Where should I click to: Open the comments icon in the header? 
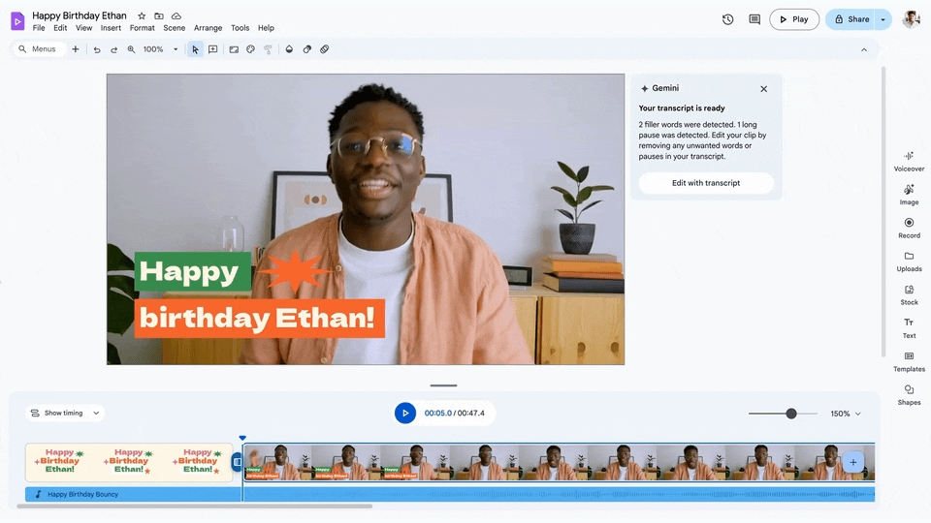[x=754, y=19]
